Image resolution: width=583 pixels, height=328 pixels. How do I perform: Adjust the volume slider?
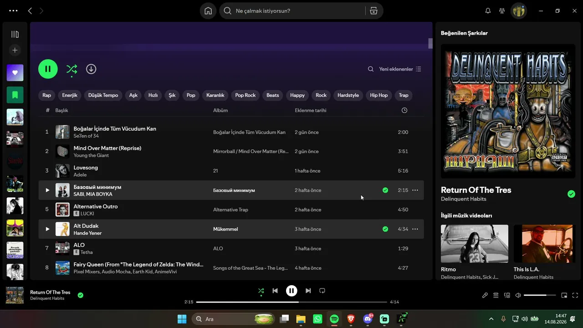pos(540,295)
